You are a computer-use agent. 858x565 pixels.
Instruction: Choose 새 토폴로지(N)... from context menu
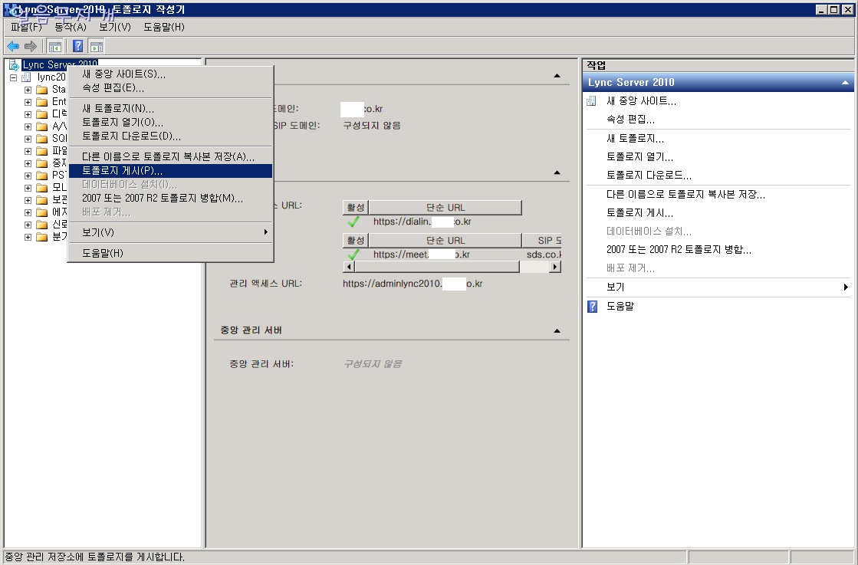pos(170,108)
